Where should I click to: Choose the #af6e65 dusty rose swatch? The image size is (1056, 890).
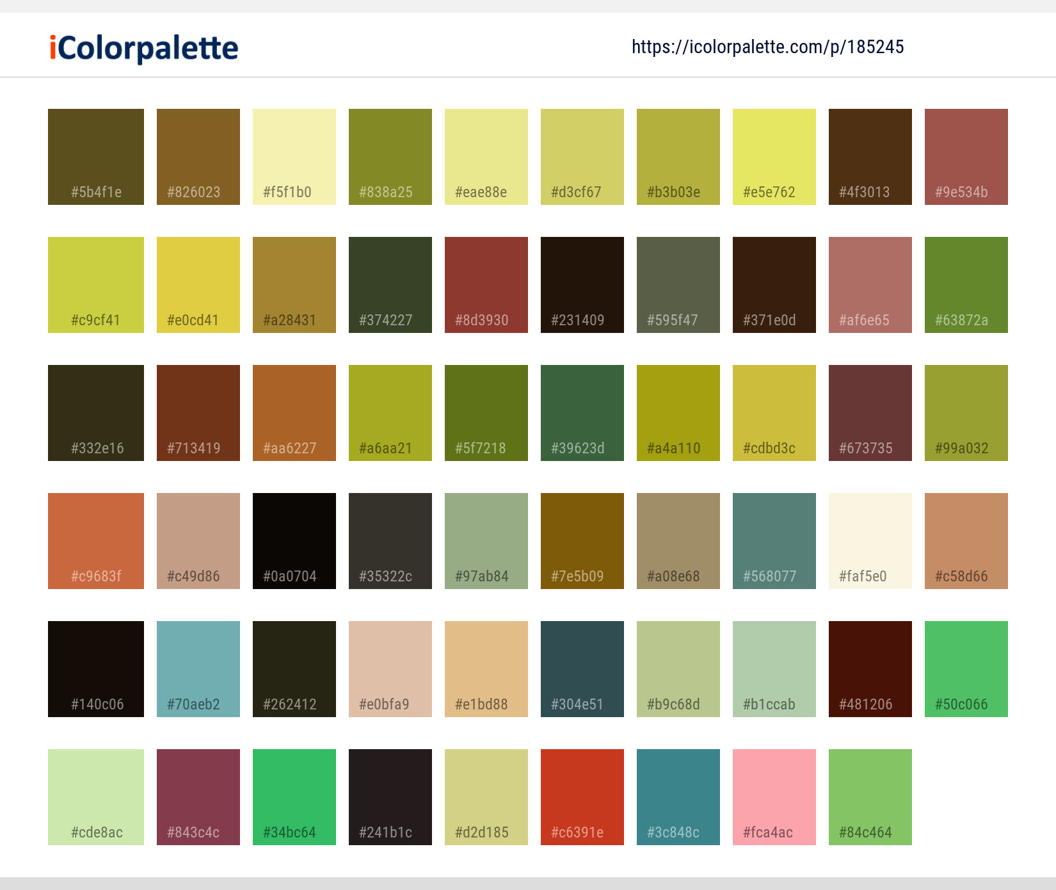(x=870, y=285)
